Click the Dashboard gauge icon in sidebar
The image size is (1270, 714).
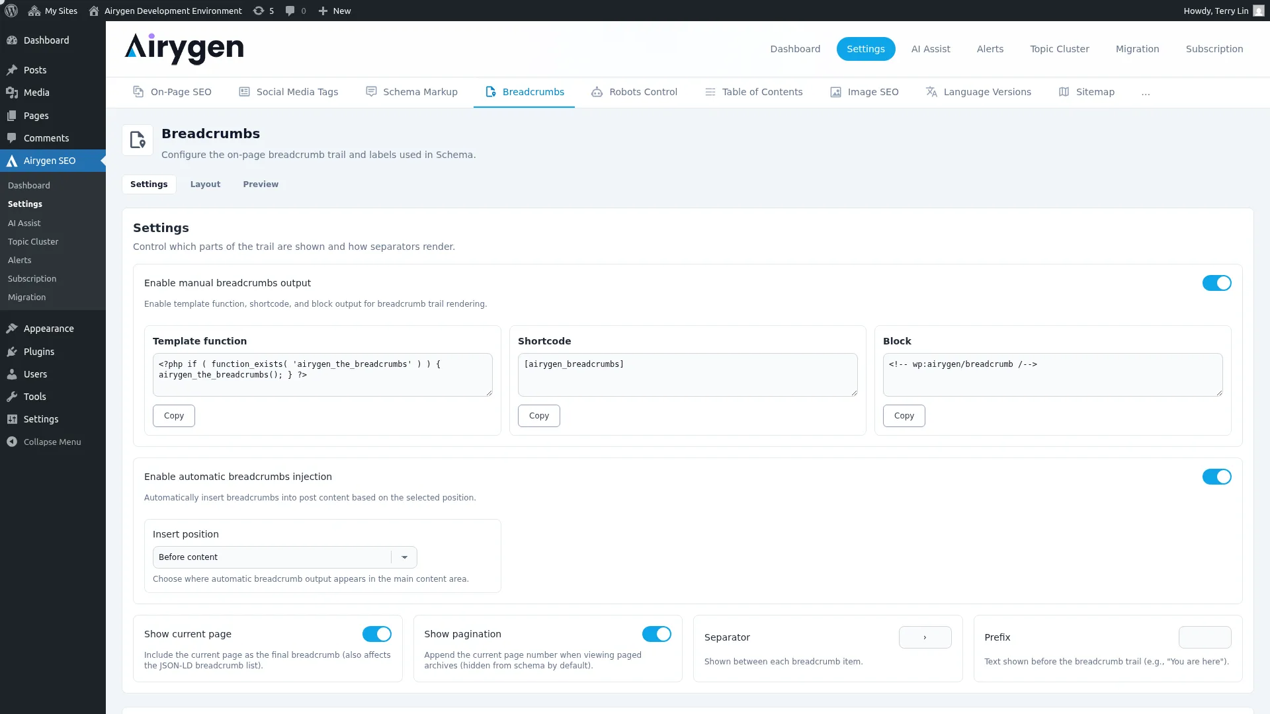[x=12, y=40]
